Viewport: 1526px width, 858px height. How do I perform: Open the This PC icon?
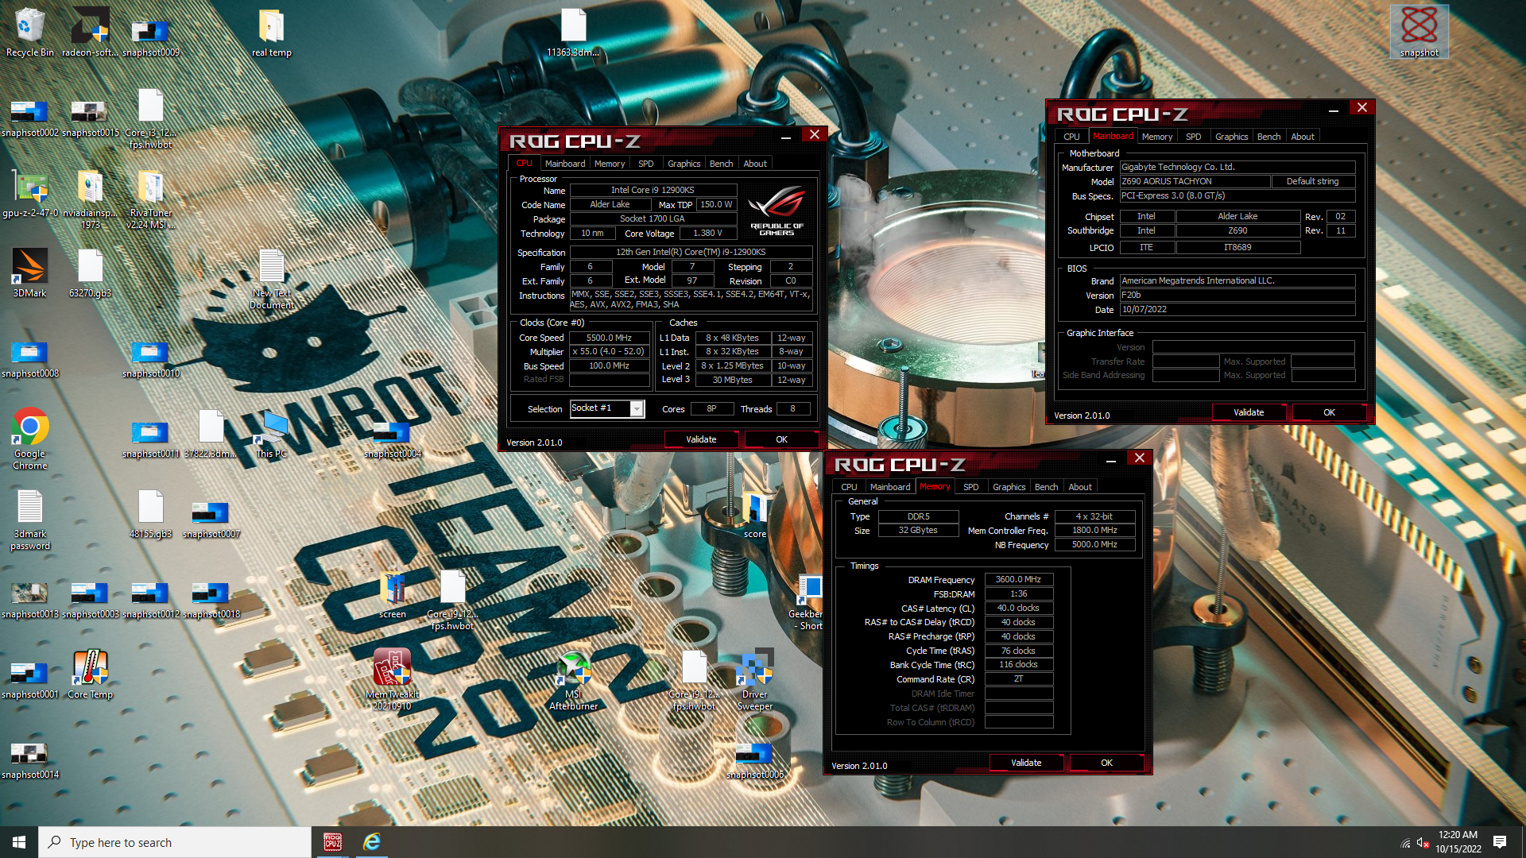pos(271,434)
